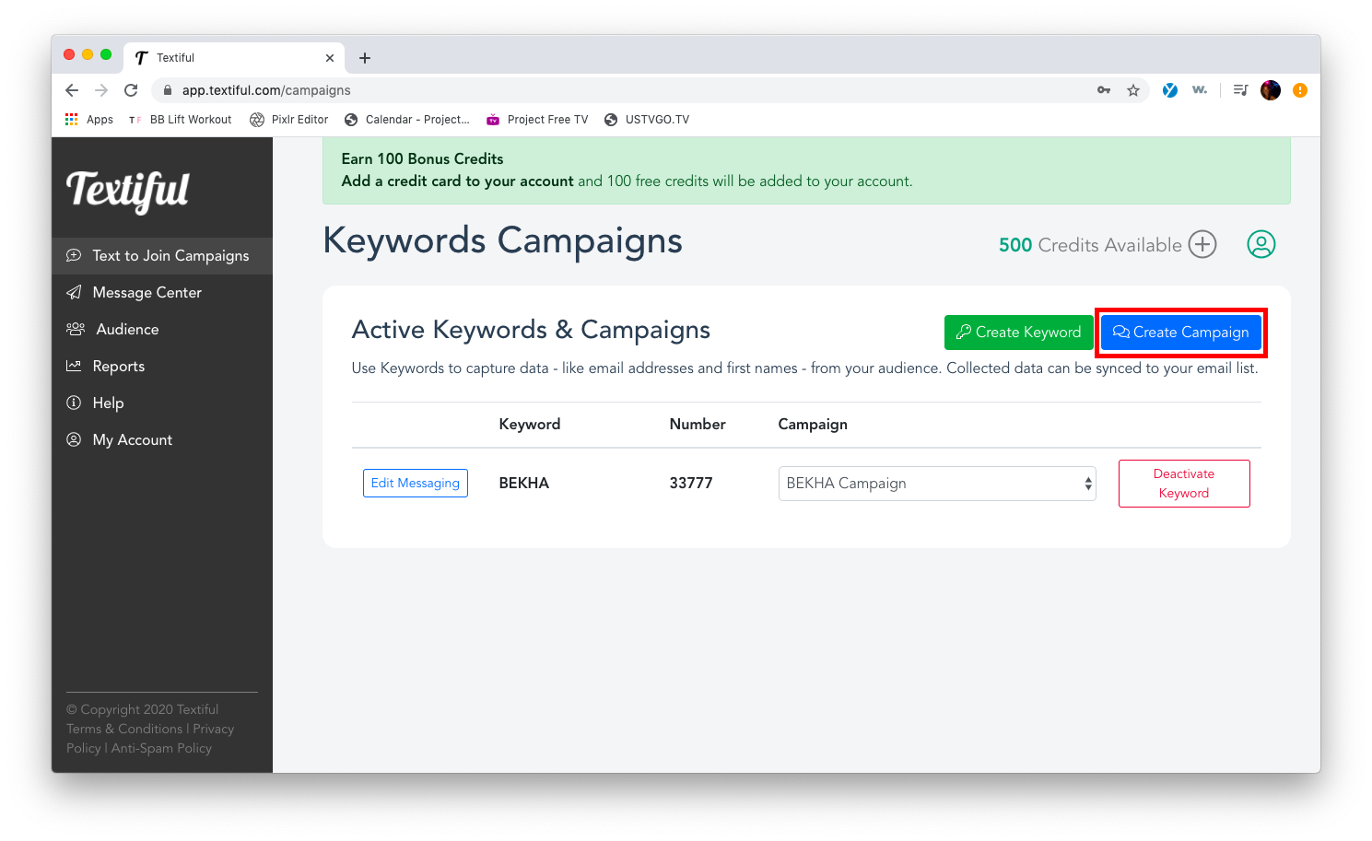This screenshot has width=1372, height=841.
Task: Click the Create Keyword button
Action: coord(1018,333)
